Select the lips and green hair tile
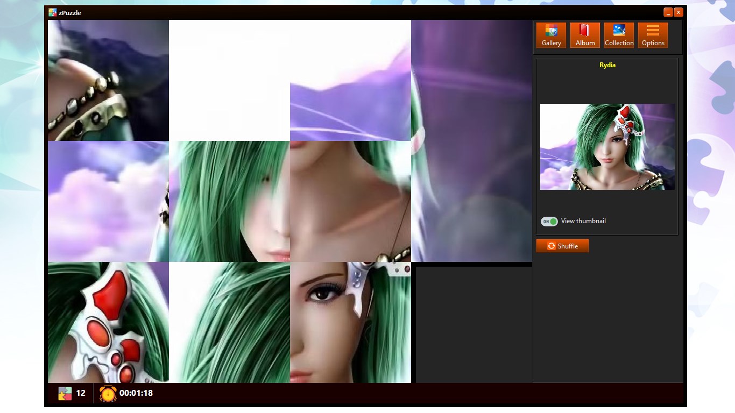The width and height of the screenshot is (735, 413). pos(229,202)
